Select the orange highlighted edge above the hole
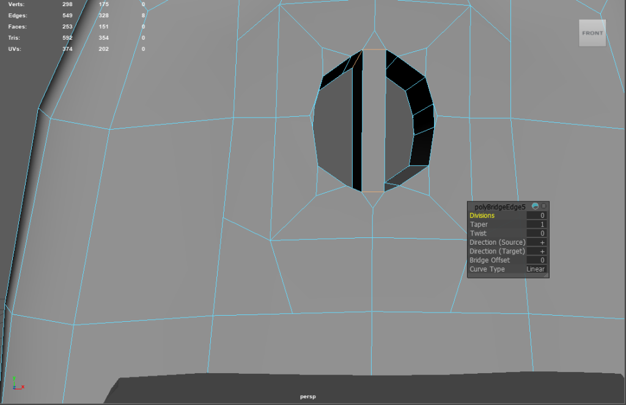626x405 pixels. pos(374,50)
